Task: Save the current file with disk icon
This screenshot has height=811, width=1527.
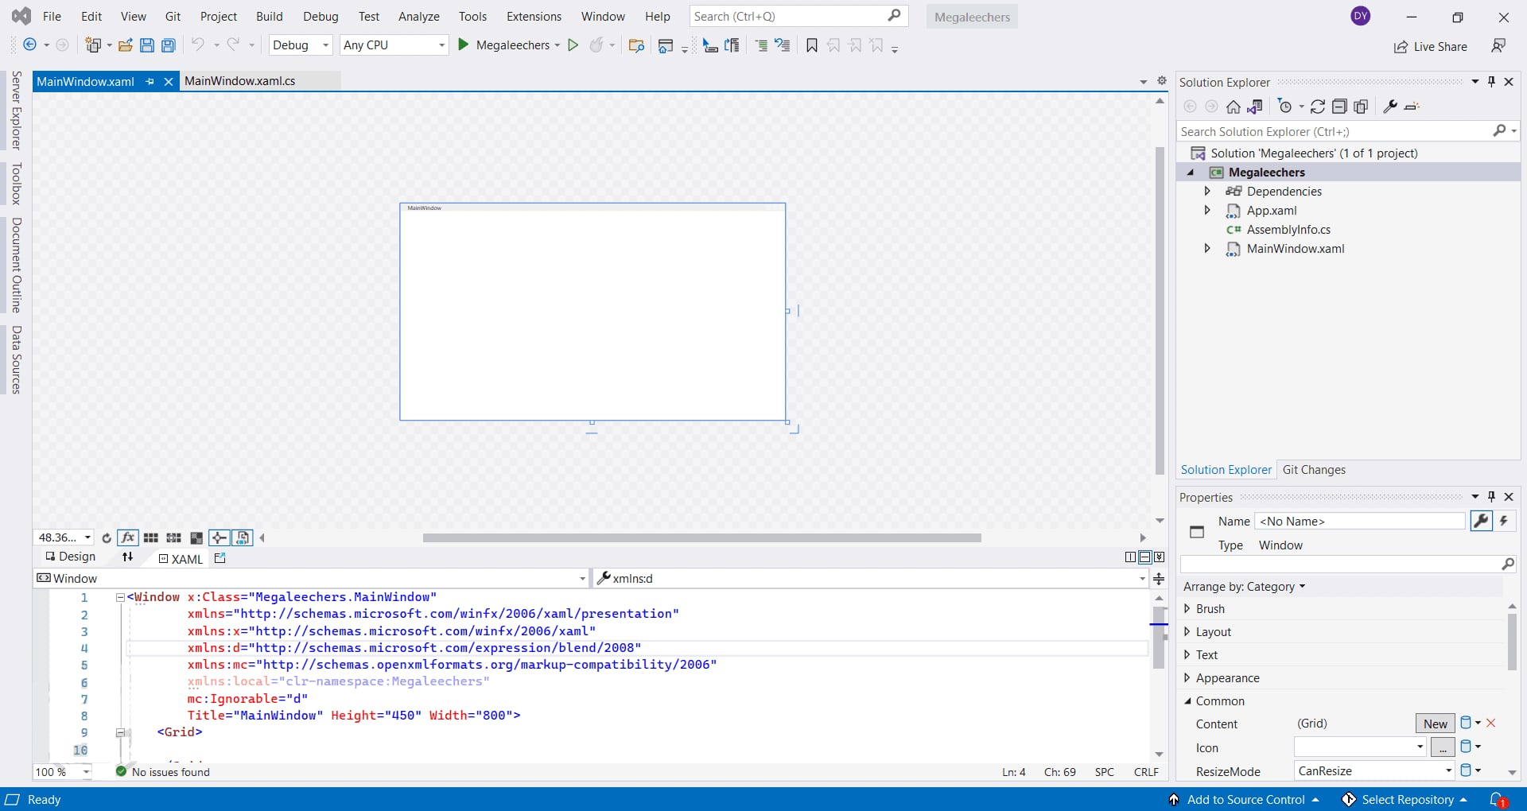Action: tap(147, 45)
